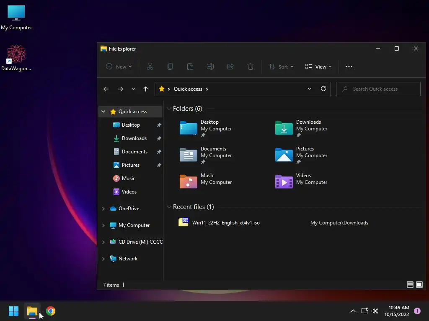
Task: Unpin Desktop in the sidebar
Action: pyautogui.click(x=159, y=125)
